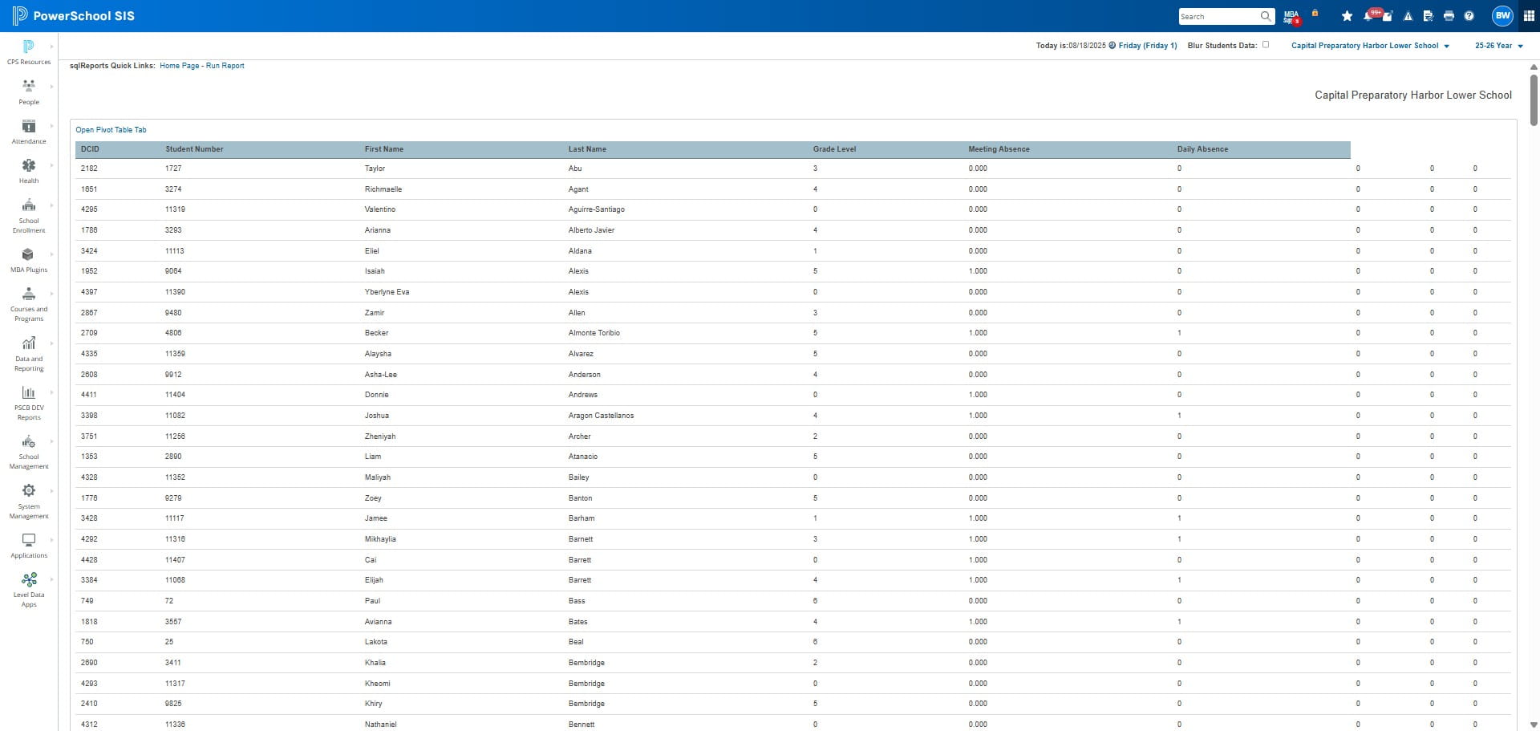The height and width of the screenshot is (731, 1540).
Task: Expand the Level Data Apps arrow
Action: pos(52,579)
